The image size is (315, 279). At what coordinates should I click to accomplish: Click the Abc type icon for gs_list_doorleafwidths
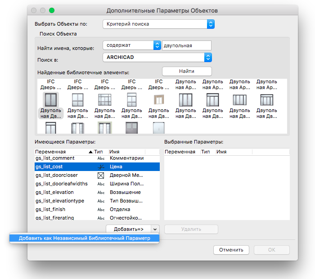pyautogui.click(x=101, y=184)
